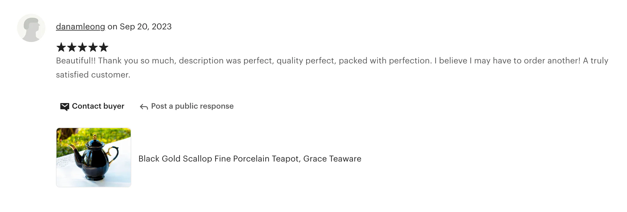This screenshot has width=627, height=212.
Task: Click the Grace Teaware portion of the title
Action: [332, 159]
